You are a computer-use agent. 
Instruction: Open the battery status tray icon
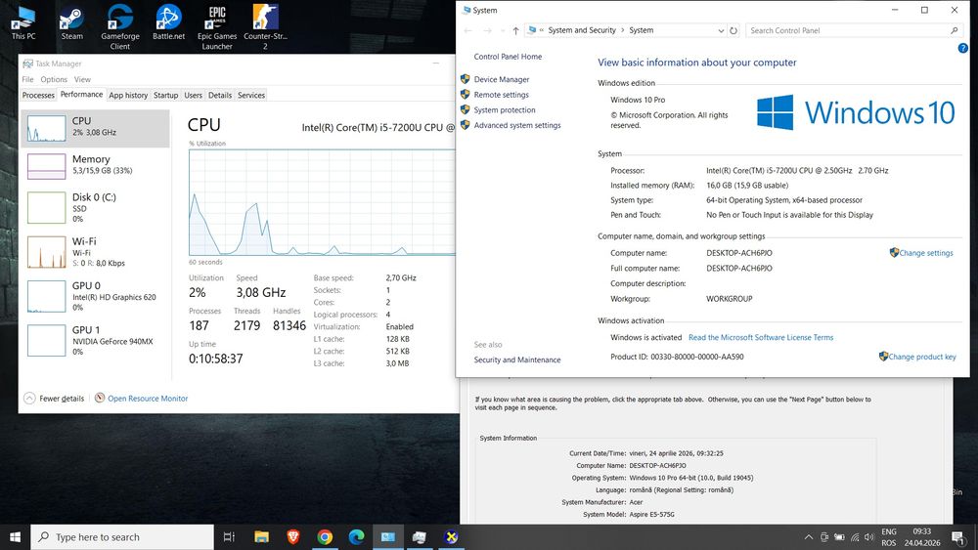839,537
